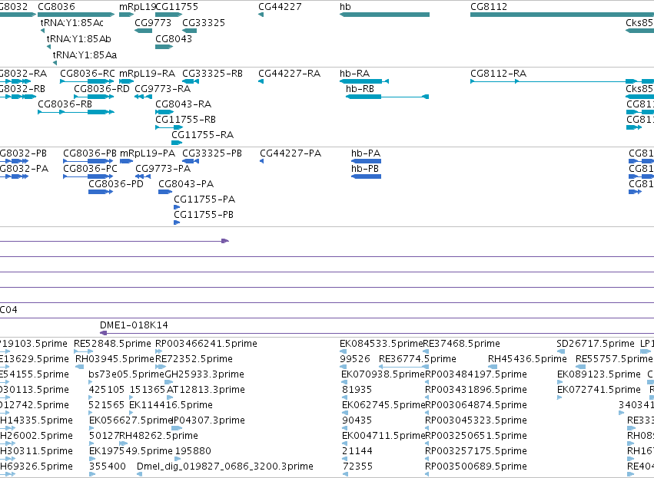Image resolution: width=654 pixels, height=478 pixels.
Task: Open EST EK070938.5prime
Action: (383, 374)
